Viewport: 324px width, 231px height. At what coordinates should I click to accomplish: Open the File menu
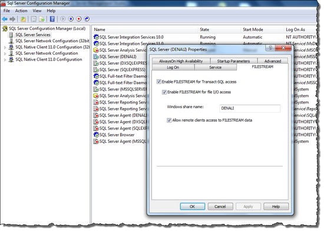coord(6,11)
